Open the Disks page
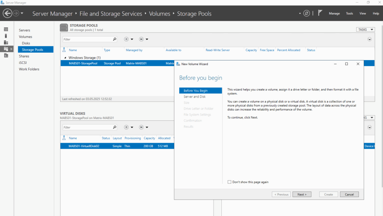 pos(26,43)
